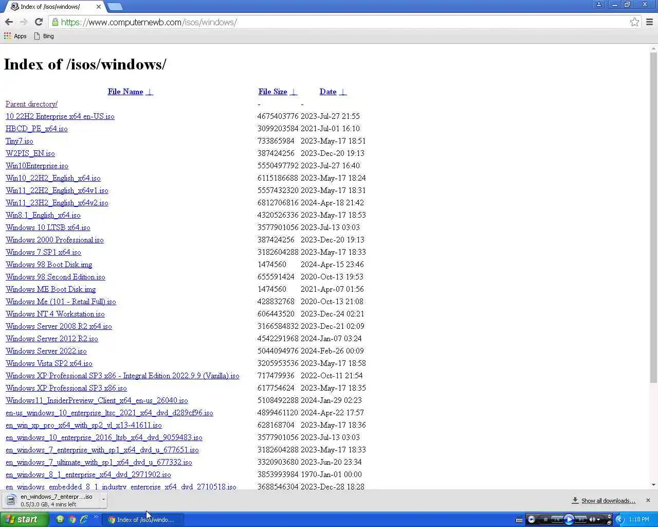Image resolution: width=658 pixels, height=527 pixels.
Task: Click the Start button
Action: click(24, 519)
